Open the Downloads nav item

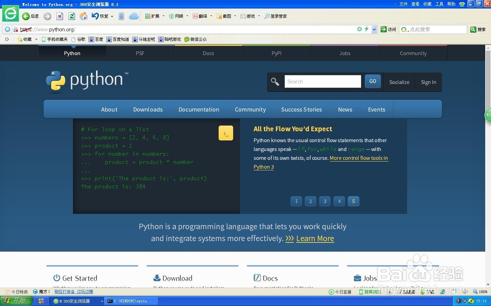click(x=148, y=110)
